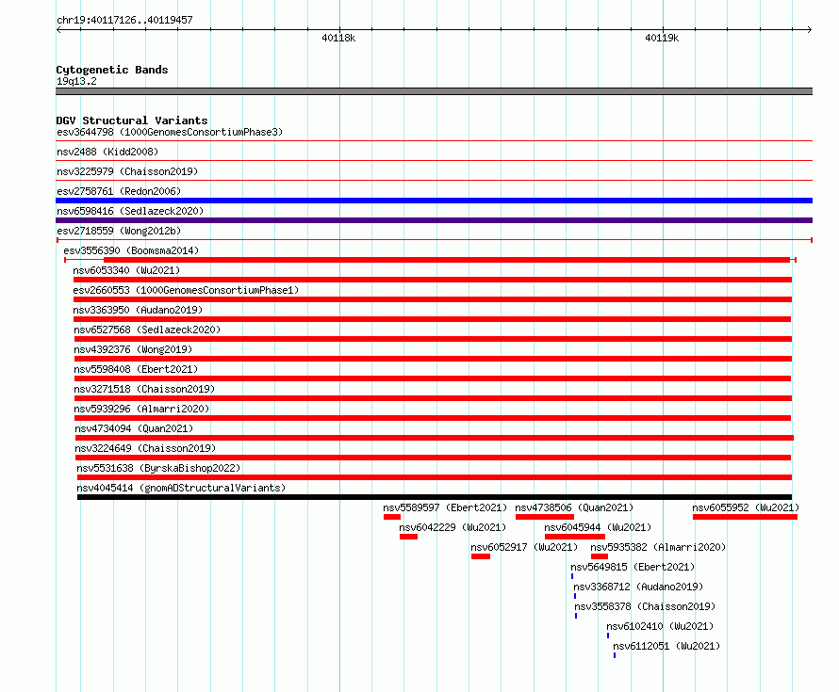
Task: Open variant nsv5935382 (Almarri2020) label
Action: point(658,547)
